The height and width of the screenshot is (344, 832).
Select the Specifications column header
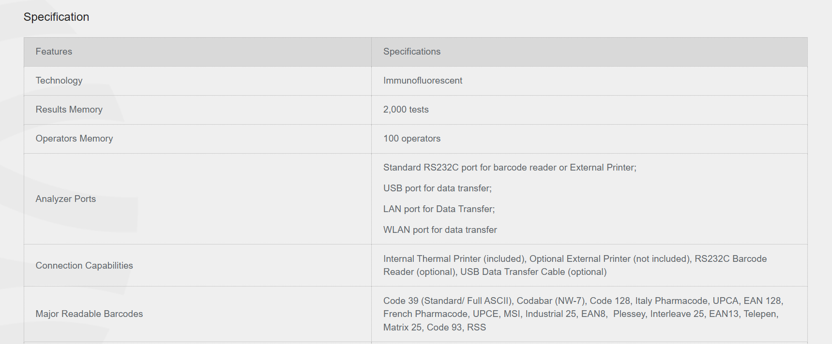click(x=412, y=52)
